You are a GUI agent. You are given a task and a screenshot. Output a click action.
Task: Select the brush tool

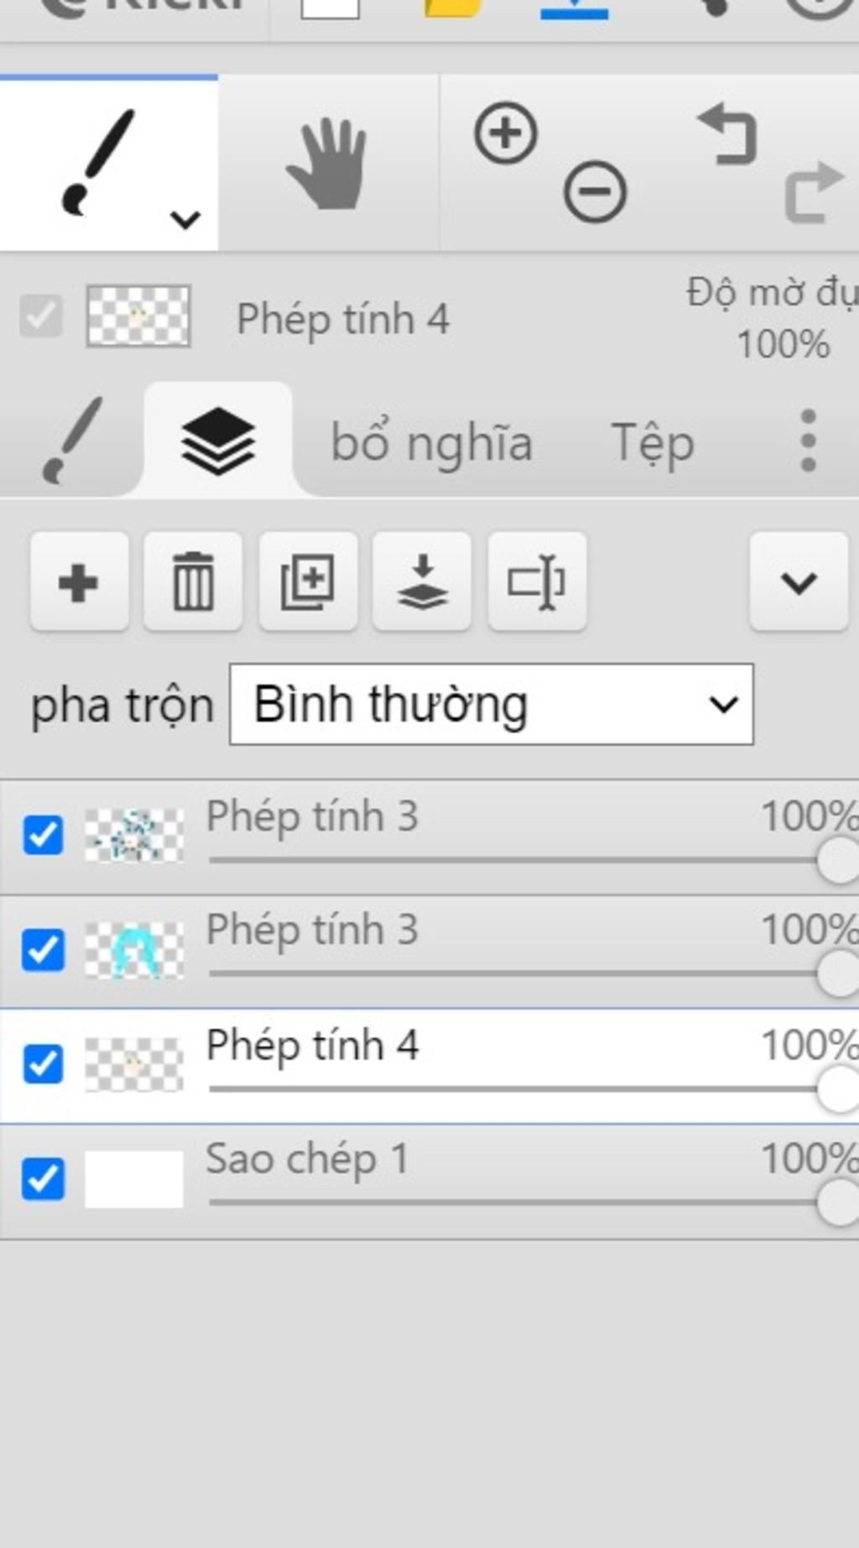[96, 161]
